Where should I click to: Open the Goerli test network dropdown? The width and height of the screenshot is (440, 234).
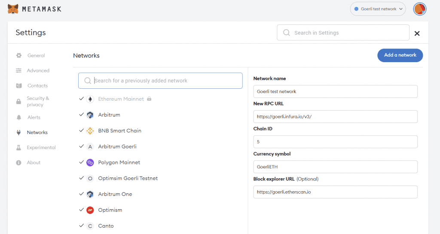[x=378, y=9]
